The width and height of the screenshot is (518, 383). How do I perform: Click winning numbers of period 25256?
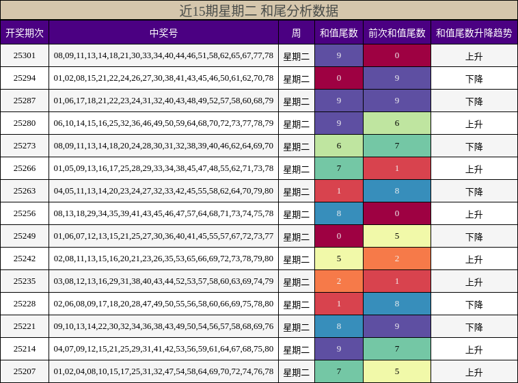click(163, 213)
